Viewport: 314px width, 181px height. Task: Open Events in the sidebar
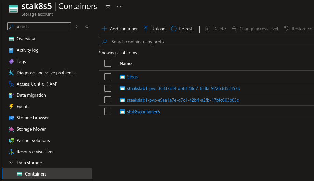23,107
